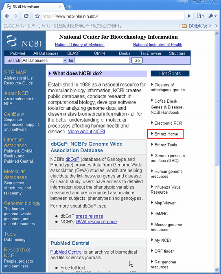This screenshot has height=274, width=221.
Task: Open the About NCBI sidebar link
Action: [17, 93]
